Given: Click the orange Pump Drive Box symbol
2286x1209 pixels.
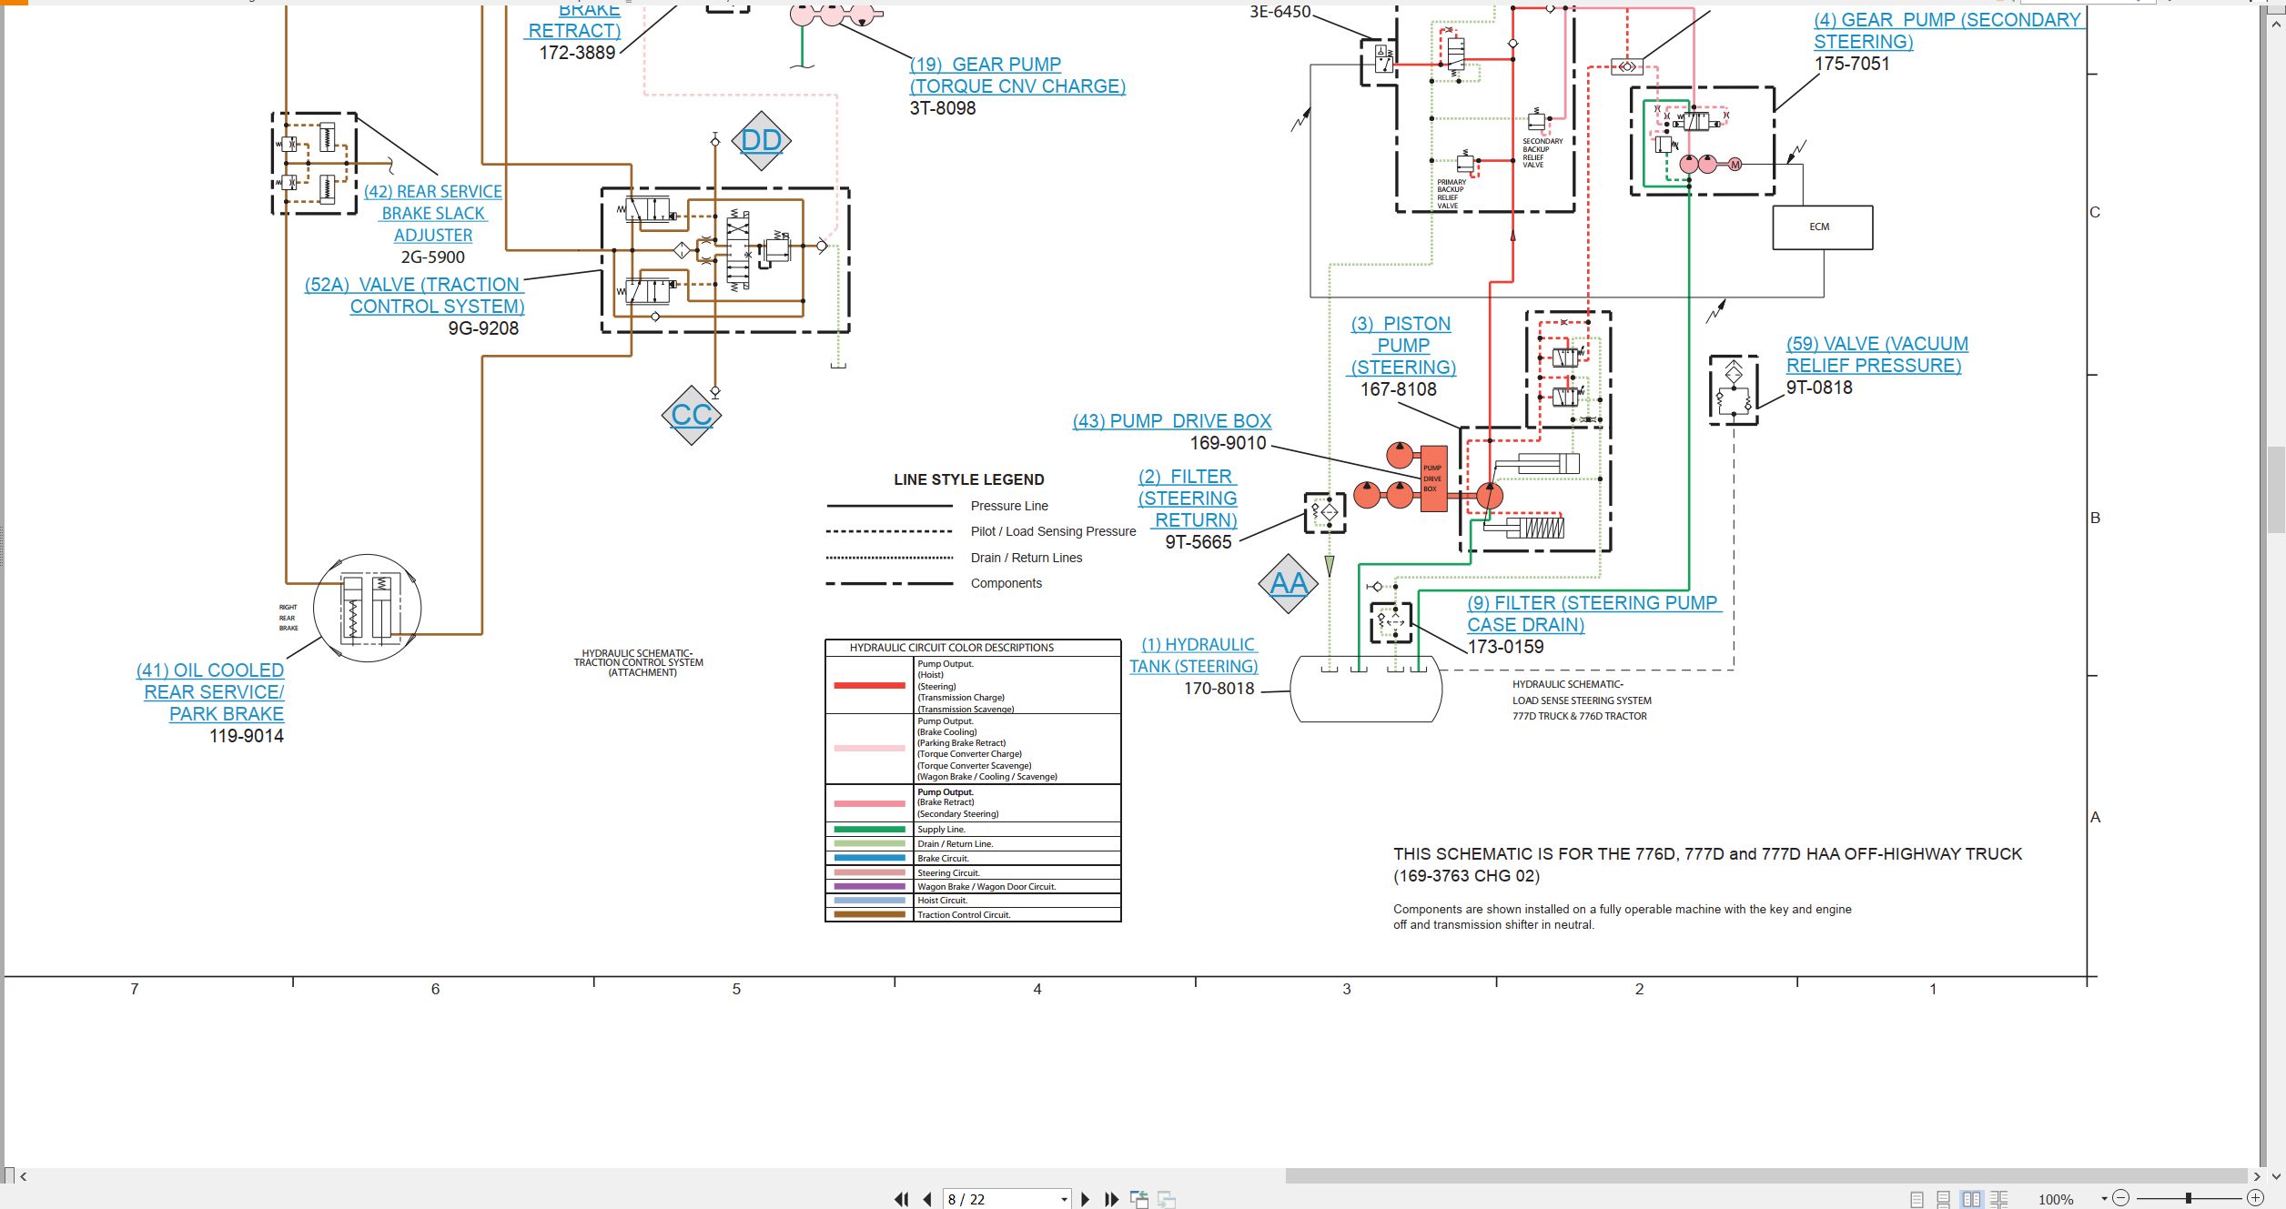Looking at the screenshot, I should (x=1433, y=479).
